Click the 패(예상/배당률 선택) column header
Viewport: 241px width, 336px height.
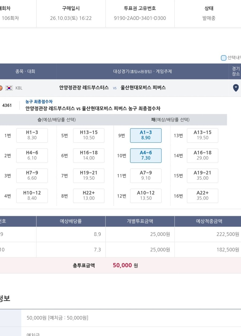point(170,120)
